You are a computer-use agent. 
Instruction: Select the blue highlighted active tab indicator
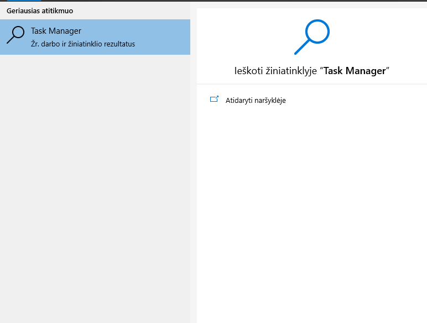pyautogui.click(x=24, y=1)
